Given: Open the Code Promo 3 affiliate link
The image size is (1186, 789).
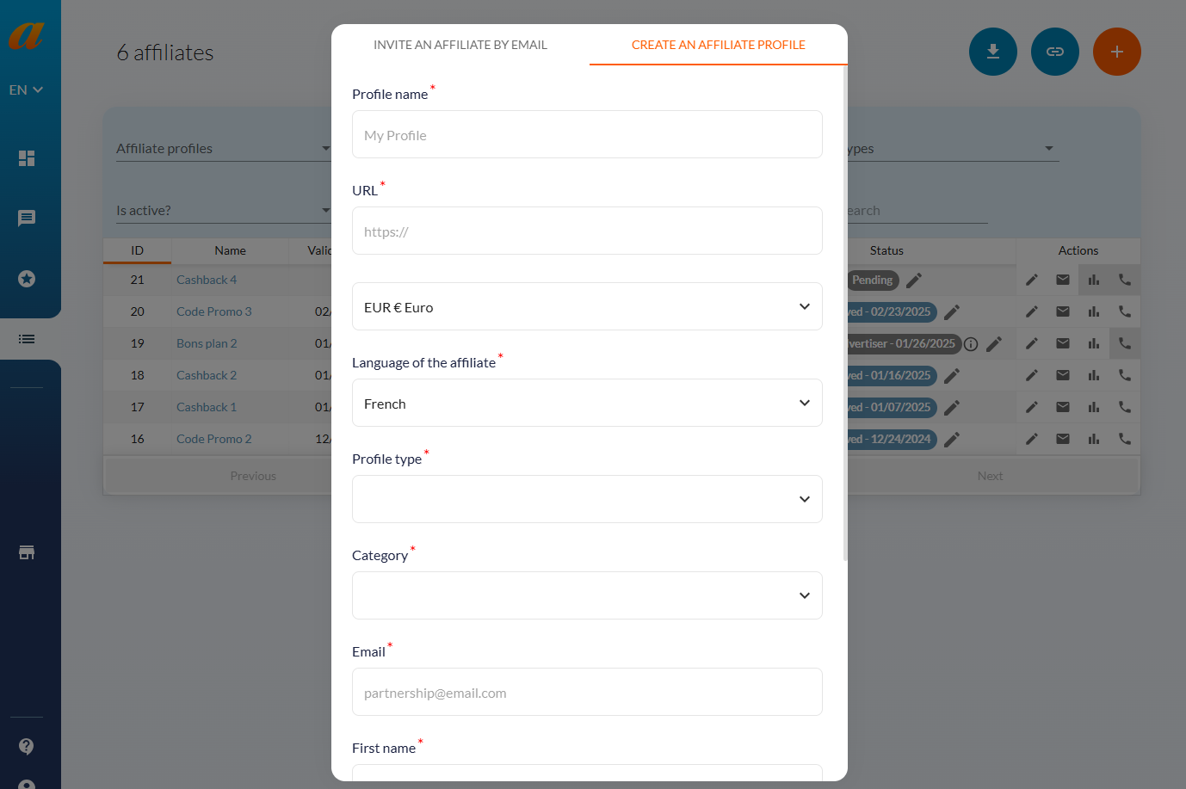Looking at the screenshot, I should coord(214,311).
